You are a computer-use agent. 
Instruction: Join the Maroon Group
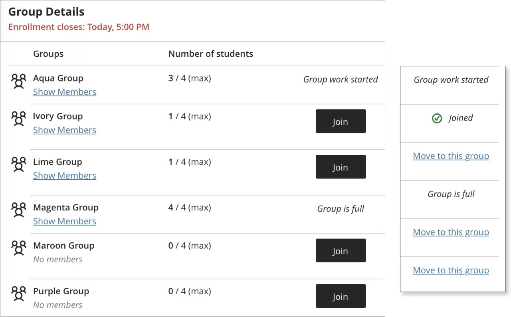[x=341, y=250]
